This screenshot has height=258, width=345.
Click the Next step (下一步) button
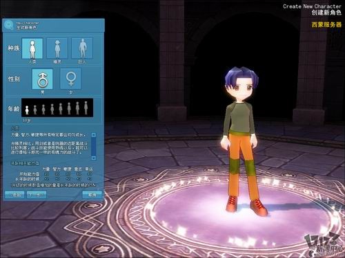37,195
